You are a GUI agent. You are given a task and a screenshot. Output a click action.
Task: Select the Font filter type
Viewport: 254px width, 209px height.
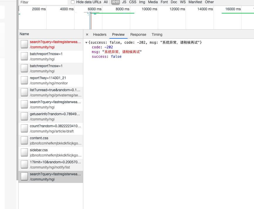coord(164,2)
